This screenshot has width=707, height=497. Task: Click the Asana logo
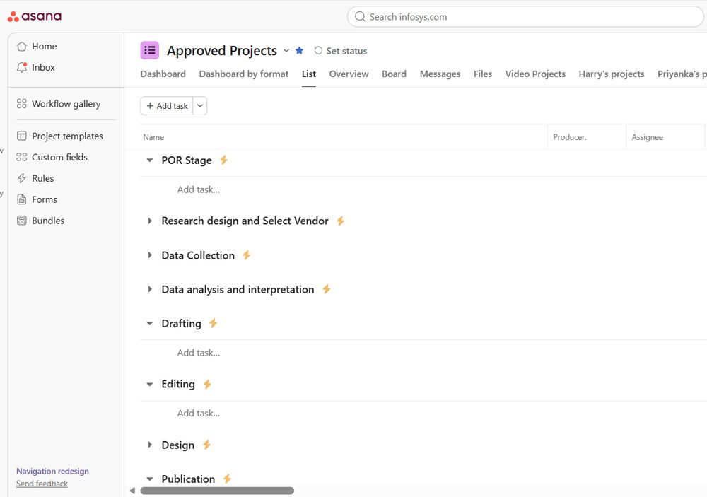(x=35, y=16)
